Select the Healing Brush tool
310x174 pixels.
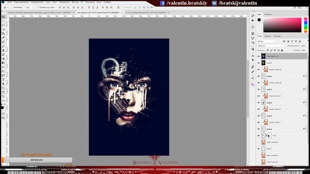coord(3,42)
